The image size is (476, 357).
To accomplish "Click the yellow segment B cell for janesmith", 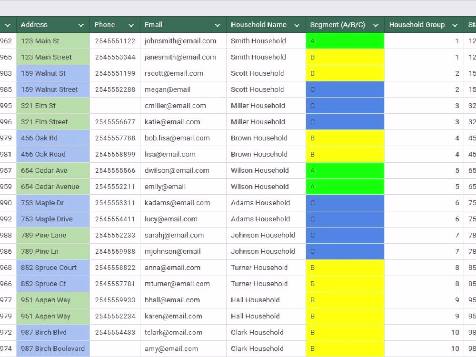I will [345, 57].
